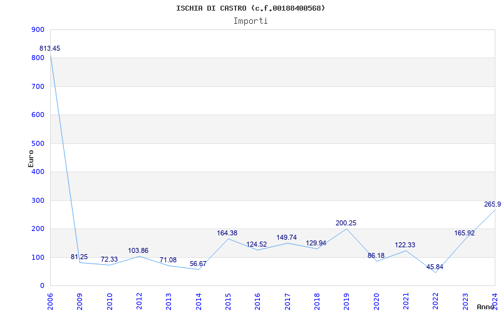Select the 165.92 data label

pyautogui.click(x=465, y=233)
